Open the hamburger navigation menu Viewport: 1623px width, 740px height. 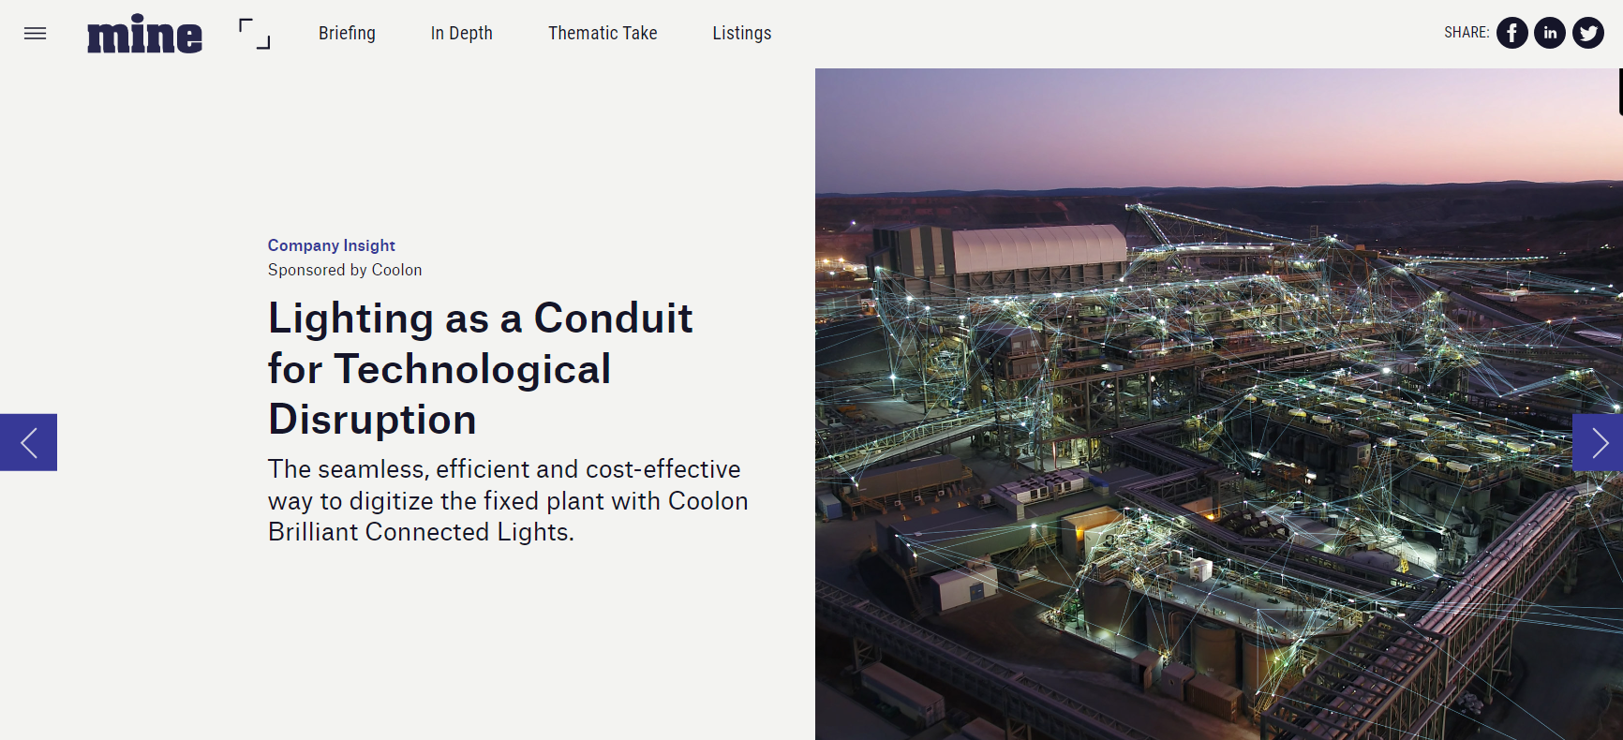(x=35, y=34)
